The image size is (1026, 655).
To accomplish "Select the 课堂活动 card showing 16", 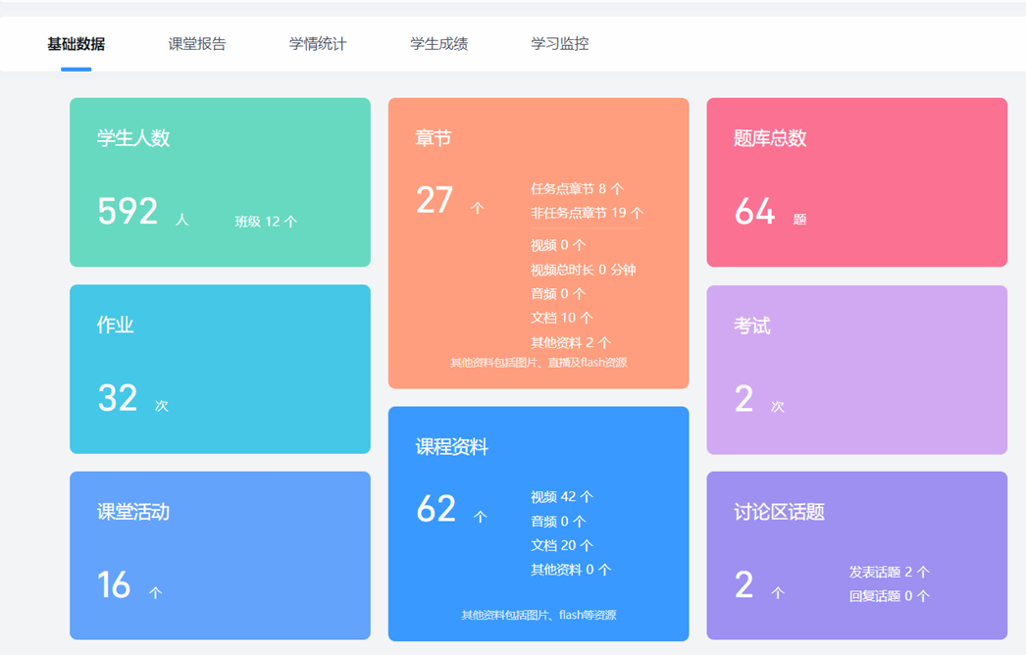I will (220, 555).
